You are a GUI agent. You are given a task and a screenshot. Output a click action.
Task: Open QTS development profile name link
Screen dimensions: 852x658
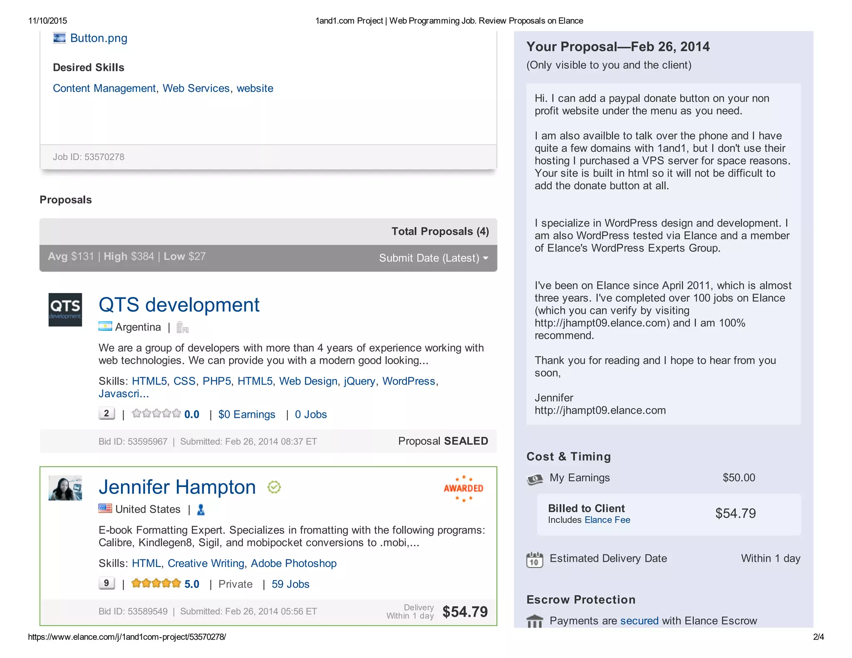(179, 305)
